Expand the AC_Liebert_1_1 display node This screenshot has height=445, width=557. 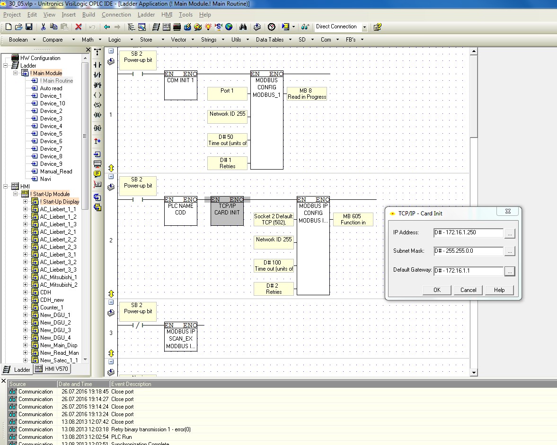click(26, 209)
